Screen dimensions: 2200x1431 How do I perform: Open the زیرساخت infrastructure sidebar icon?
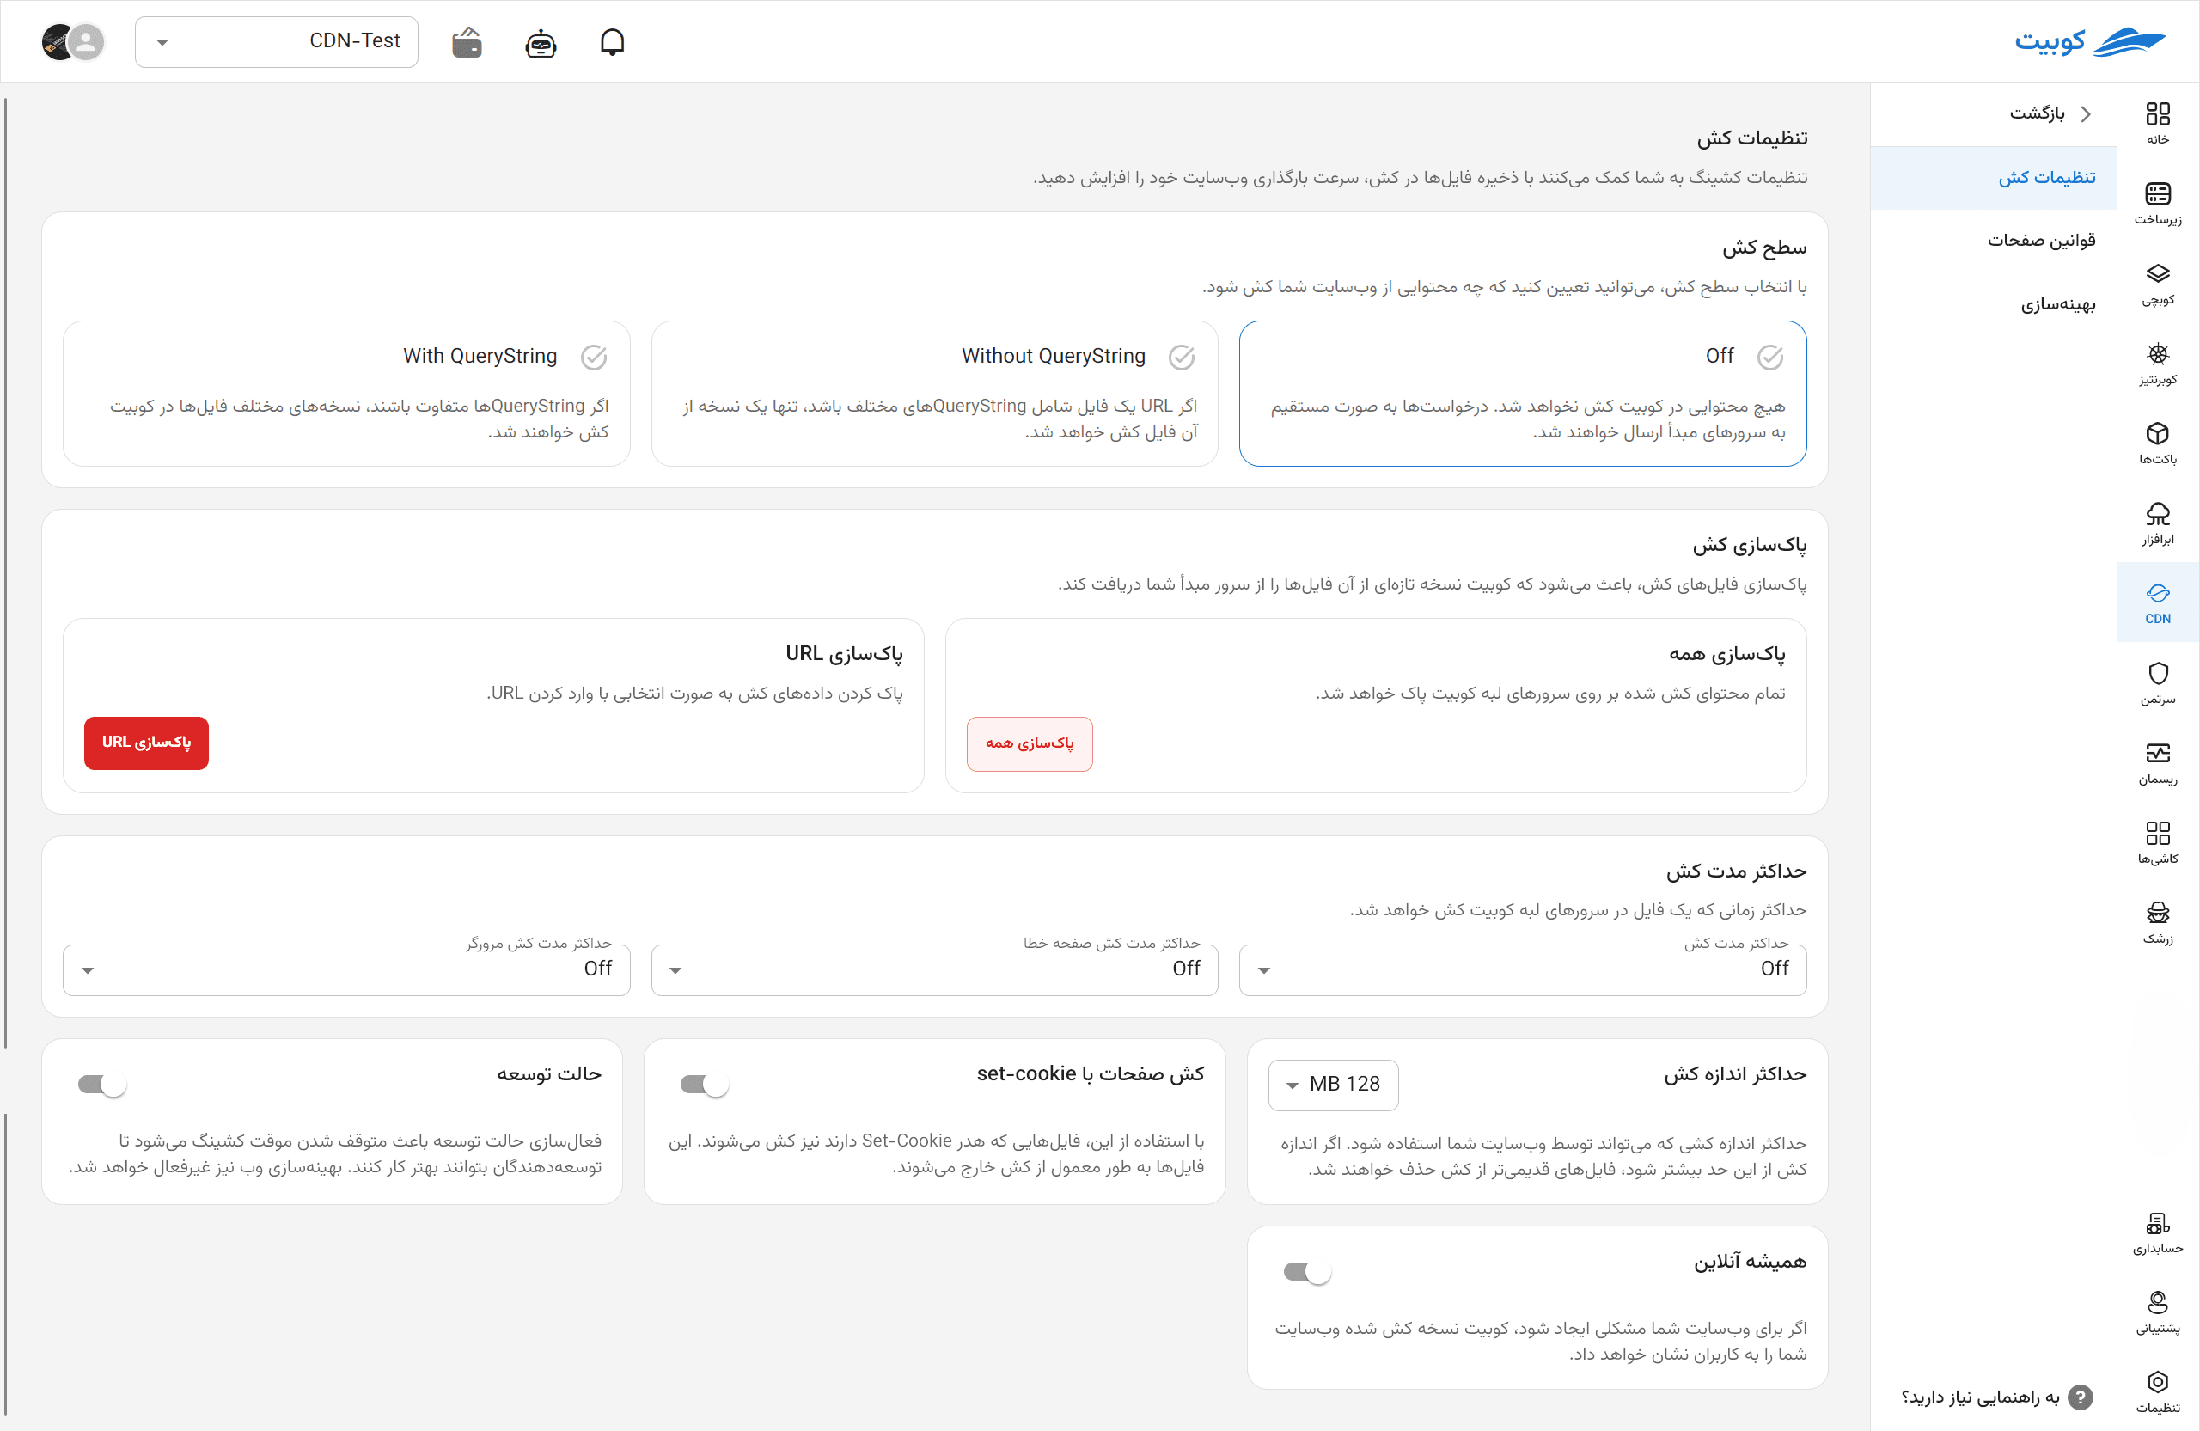click(x=2158, y=204)
